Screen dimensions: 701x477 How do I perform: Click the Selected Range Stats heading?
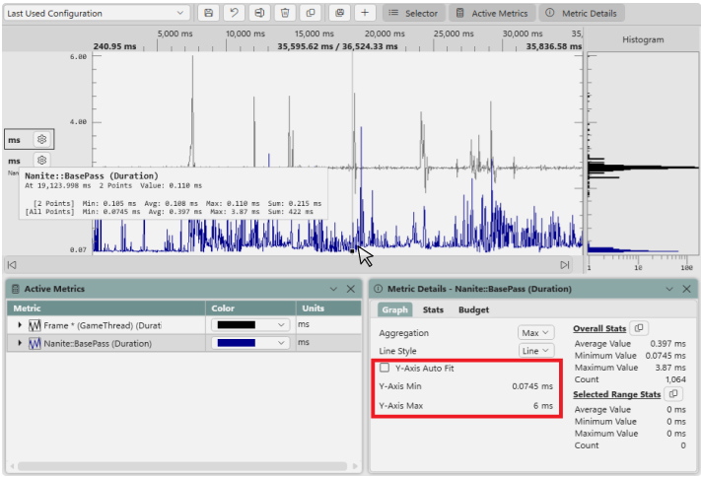tap(616, 394)
